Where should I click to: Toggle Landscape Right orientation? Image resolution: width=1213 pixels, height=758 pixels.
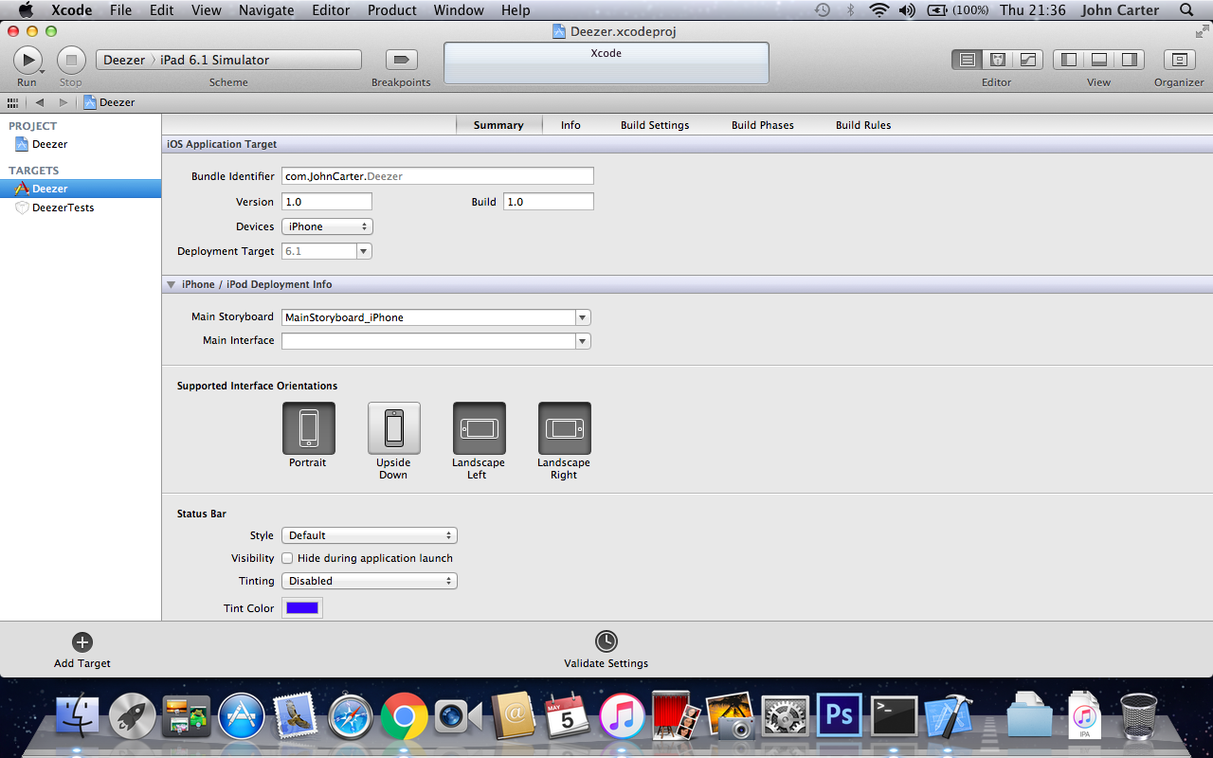564,428
